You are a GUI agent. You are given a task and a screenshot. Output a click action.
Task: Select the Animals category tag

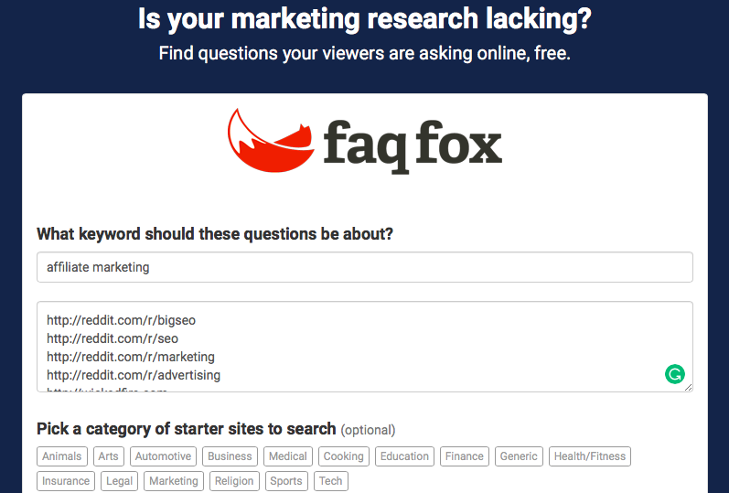point(62,456)
